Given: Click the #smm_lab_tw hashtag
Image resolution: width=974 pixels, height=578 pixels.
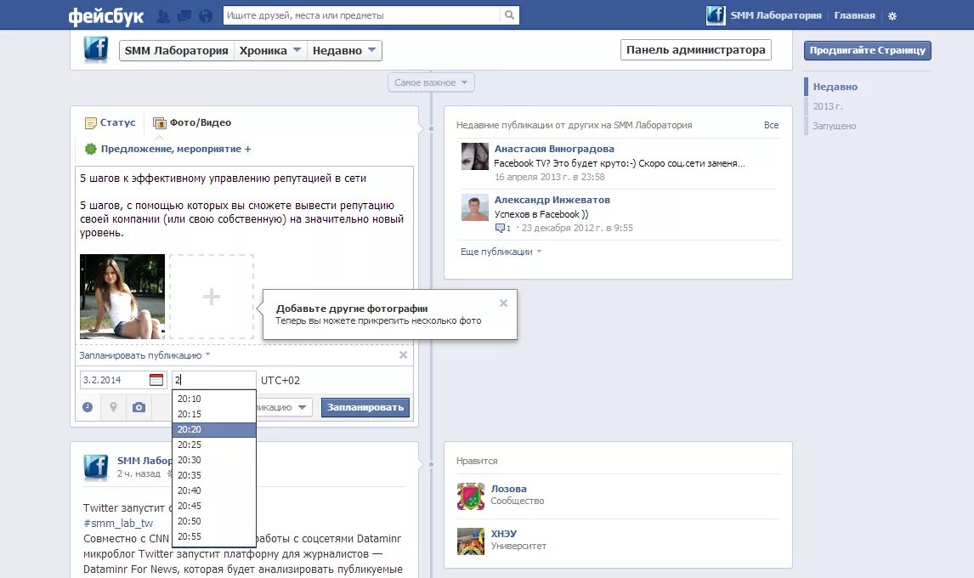Looking at the screenshot, I should tap(118, 524).
